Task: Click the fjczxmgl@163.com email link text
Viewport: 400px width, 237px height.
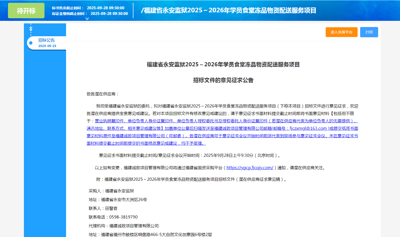Action: (308, 128)
